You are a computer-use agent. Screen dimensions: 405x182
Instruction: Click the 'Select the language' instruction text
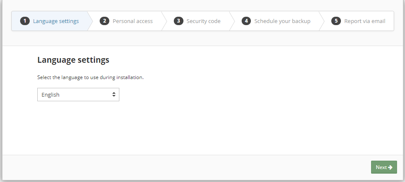(x=90, y=77)
